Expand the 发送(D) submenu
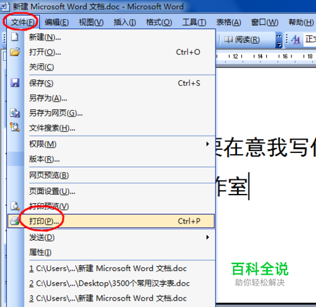This screenshot has height=307, width=316. (111, 238)
